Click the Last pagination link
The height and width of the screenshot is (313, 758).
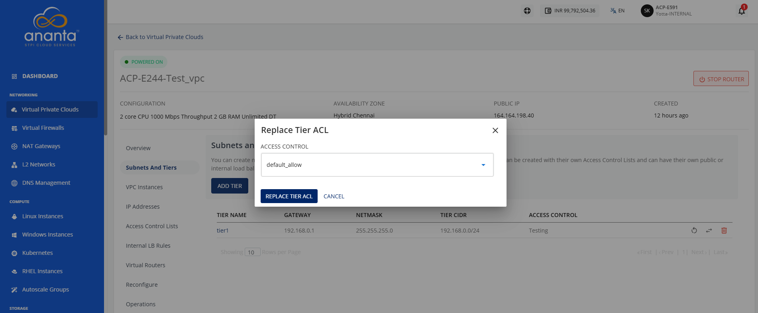721,252
